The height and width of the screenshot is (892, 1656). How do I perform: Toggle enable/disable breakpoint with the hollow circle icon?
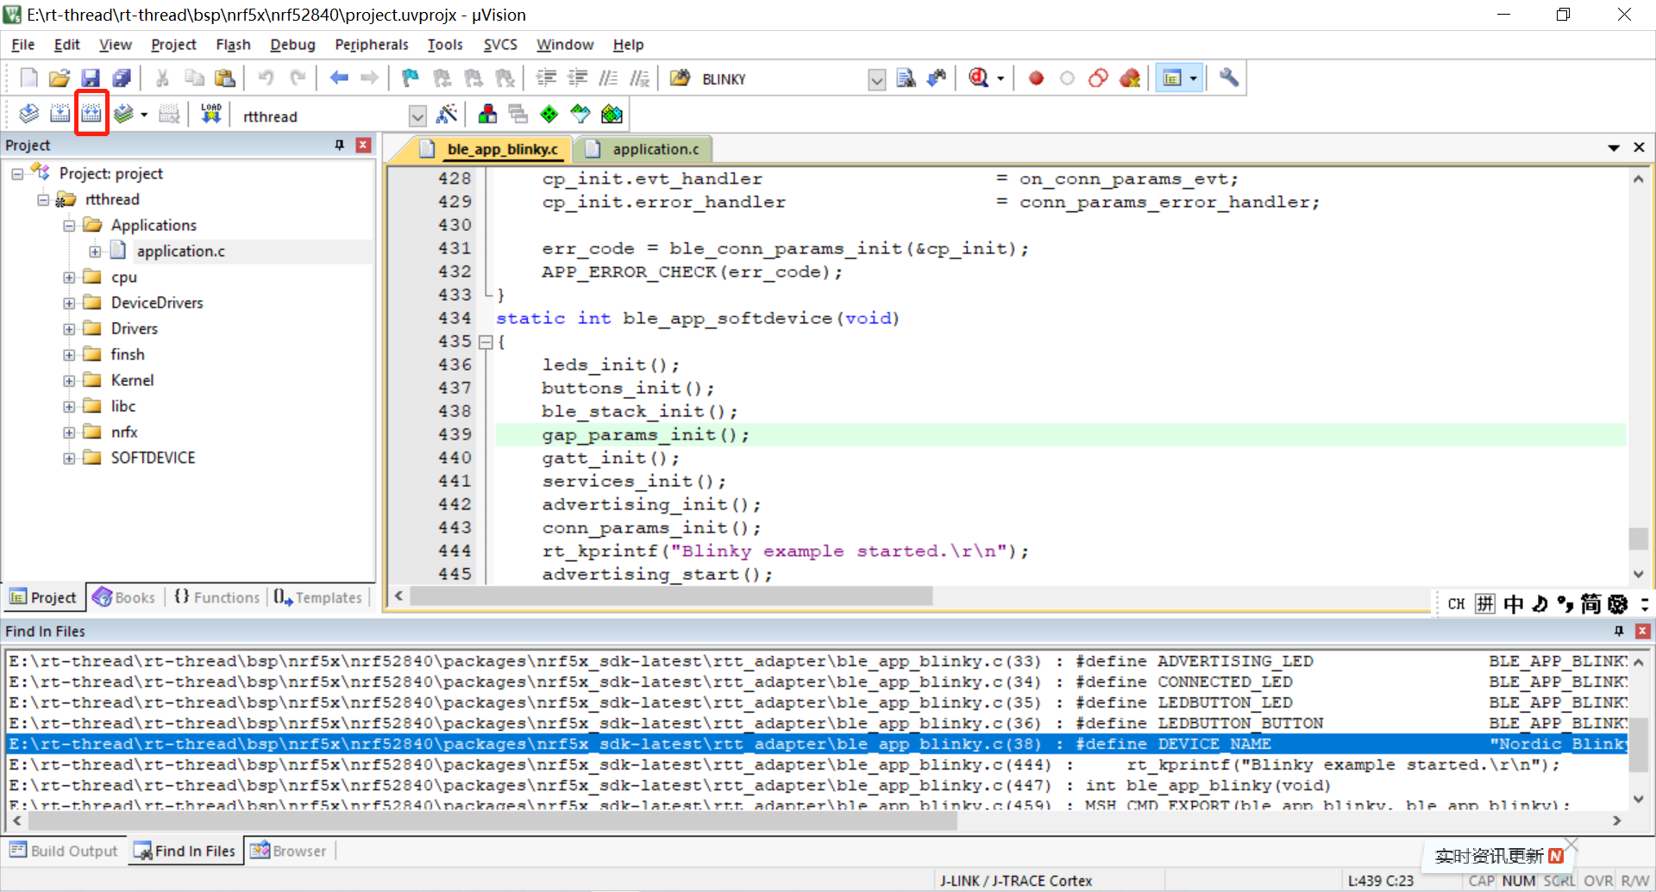click(x=1067, y=78)
